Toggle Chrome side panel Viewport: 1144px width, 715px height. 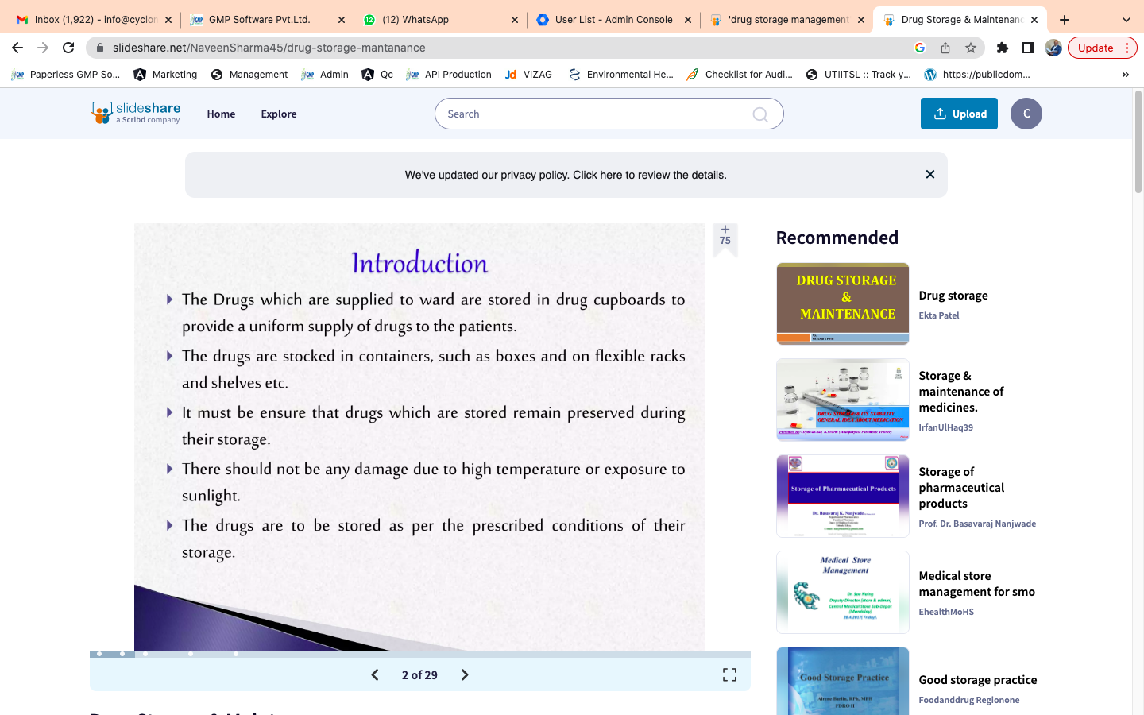[x=1027, y=48]
